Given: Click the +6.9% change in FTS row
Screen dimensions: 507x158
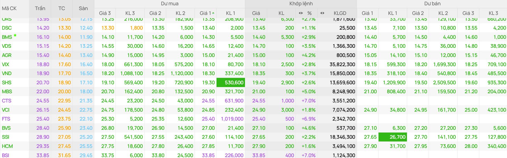Looking at the screenshot, I should (308, 119).
